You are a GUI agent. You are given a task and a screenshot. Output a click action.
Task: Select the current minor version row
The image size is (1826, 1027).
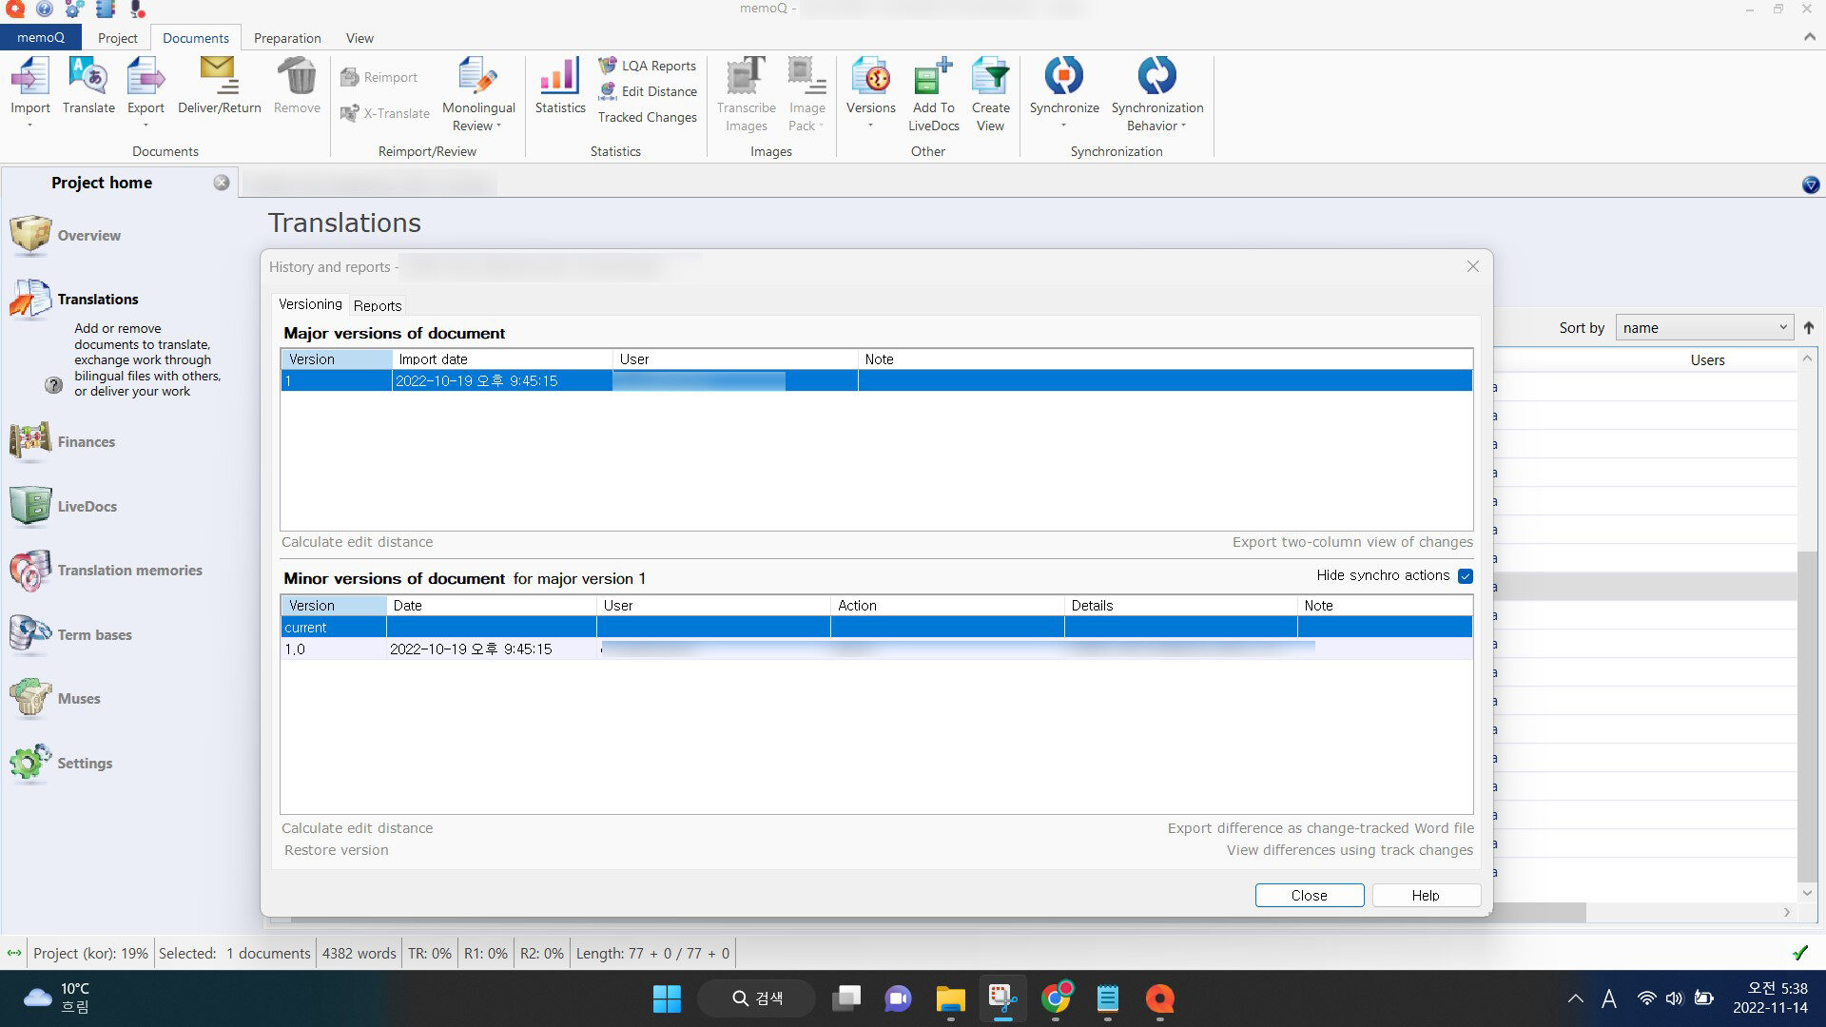coord(876,628)
